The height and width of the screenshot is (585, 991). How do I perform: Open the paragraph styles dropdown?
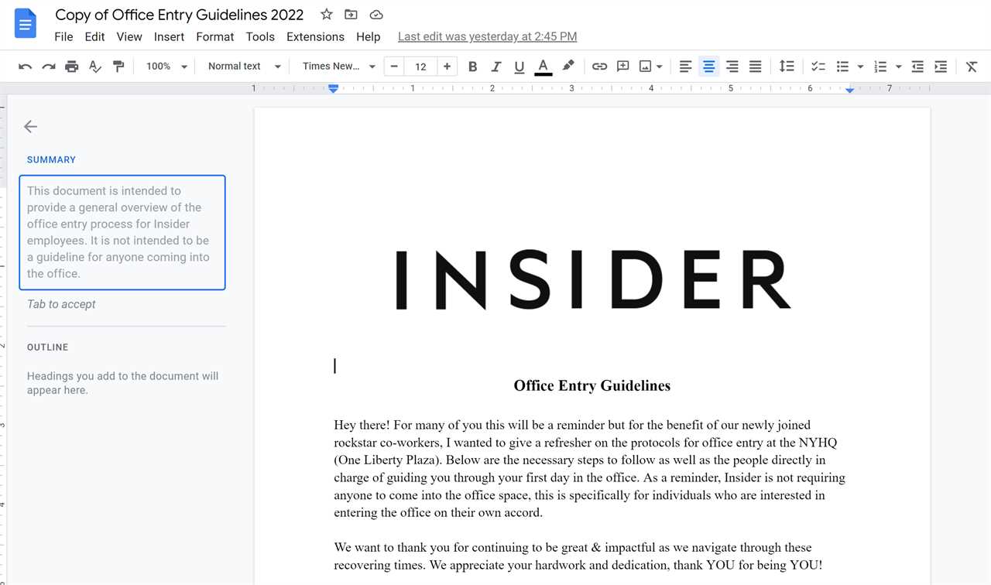tap(242, 67)
